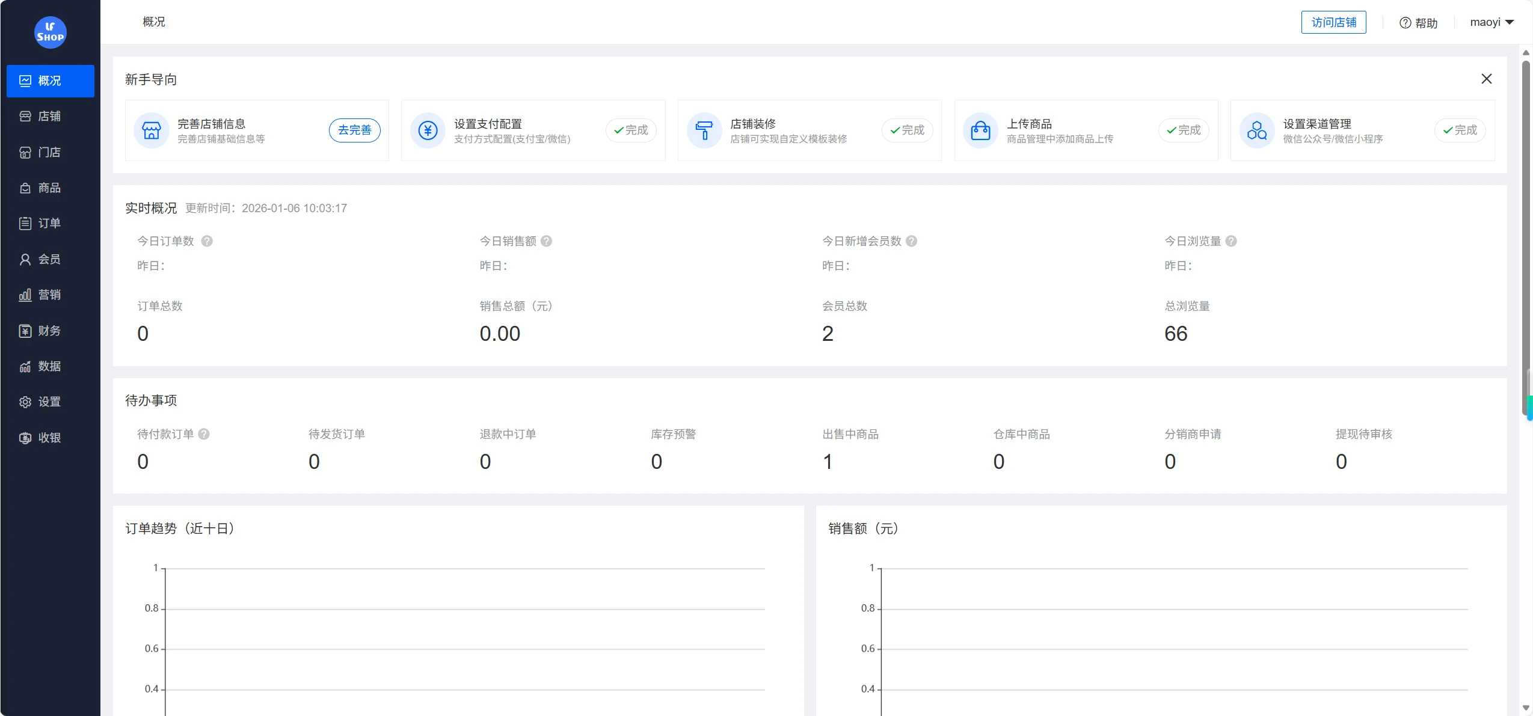Click the help circle next to 今日浏览量
Screen dimensions: 1533x716
click(x=1232, y=240)
